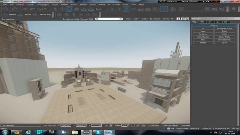This screenshot has width=240, height=135.
Task: Toggle the AI/Physics simulation button
Action: 154,125
